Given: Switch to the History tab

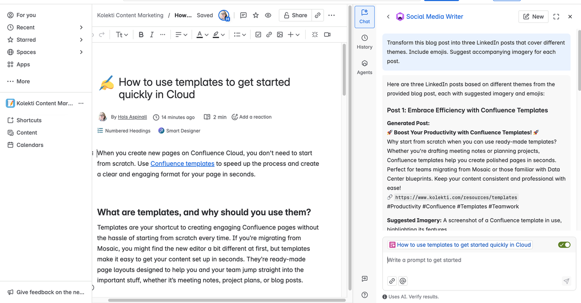Looking at the screenshot, I should tap(364, 42).
